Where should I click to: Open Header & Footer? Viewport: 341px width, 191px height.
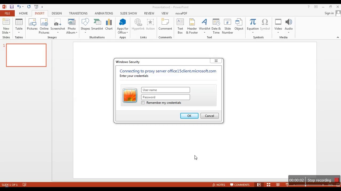pos(192,26)
